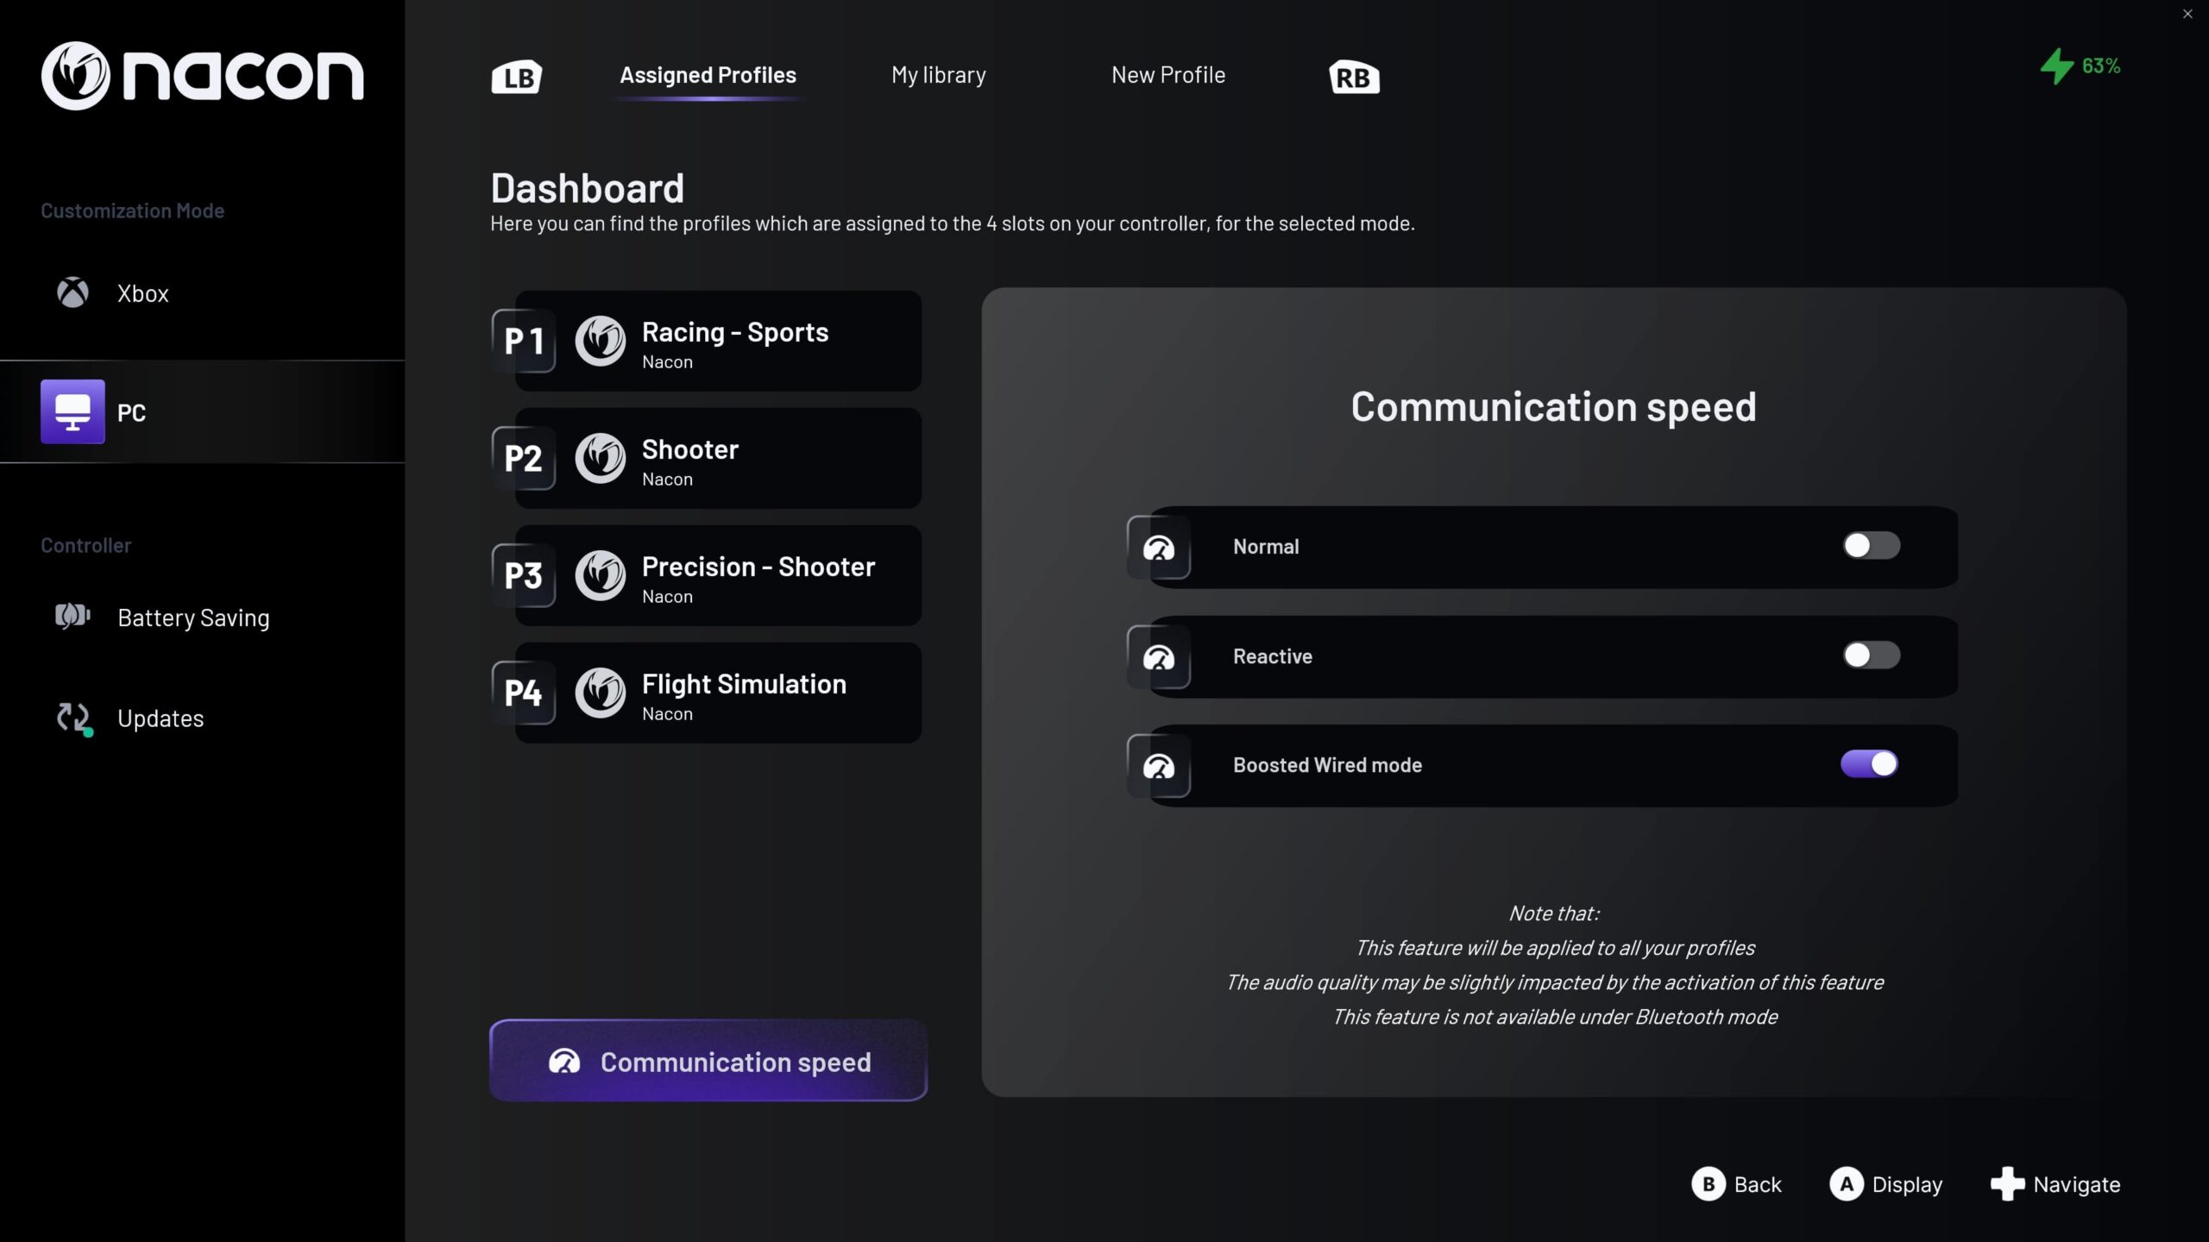Enable the Normal communication speed toggle
Viewport: 2209px width, 1242px height.
(1871, 545)
